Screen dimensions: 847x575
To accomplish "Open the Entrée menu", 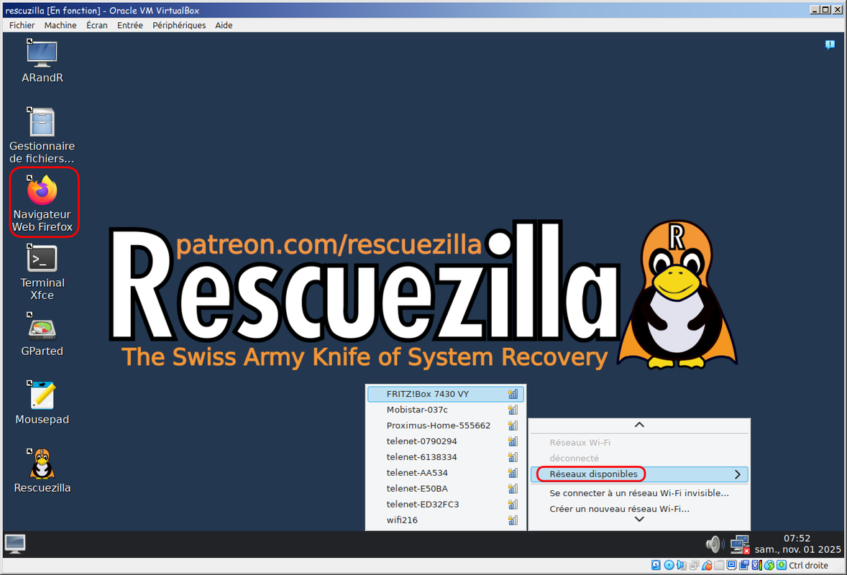I will (x=129, y=25).
